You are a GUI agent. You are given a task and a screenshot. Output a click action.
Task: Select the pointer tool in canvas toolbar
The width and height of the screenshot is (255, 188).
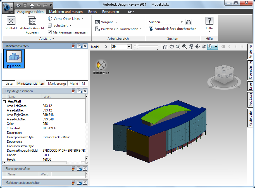pos(106,47)
